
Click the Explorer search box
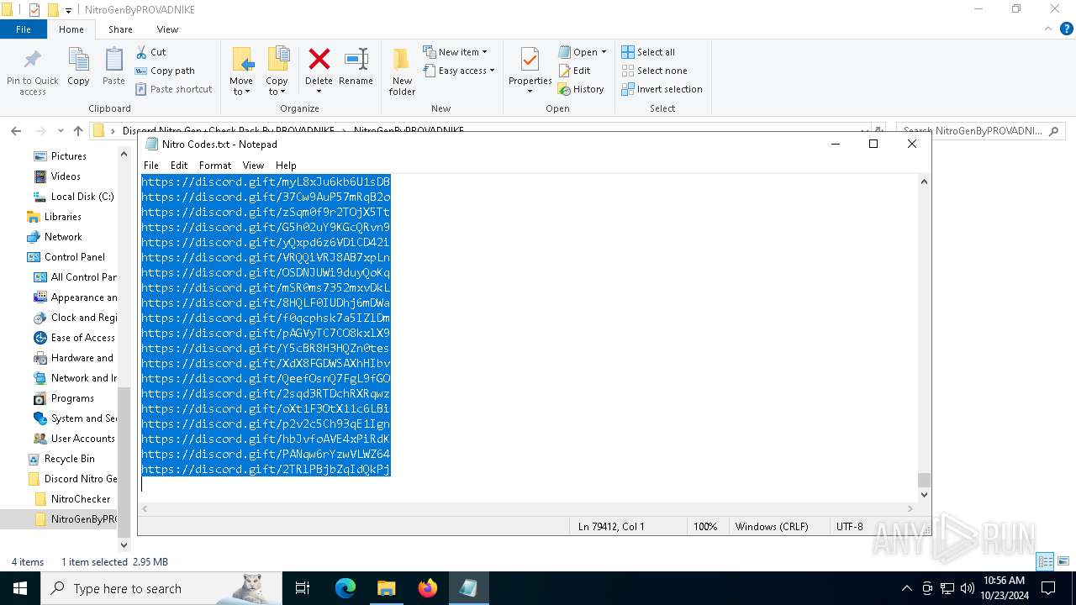[x=980, y=131]
